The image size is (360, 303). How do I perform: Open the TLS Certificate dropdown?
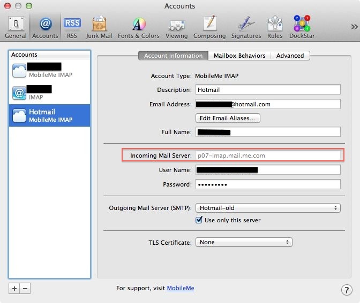(x=244, y=242)
